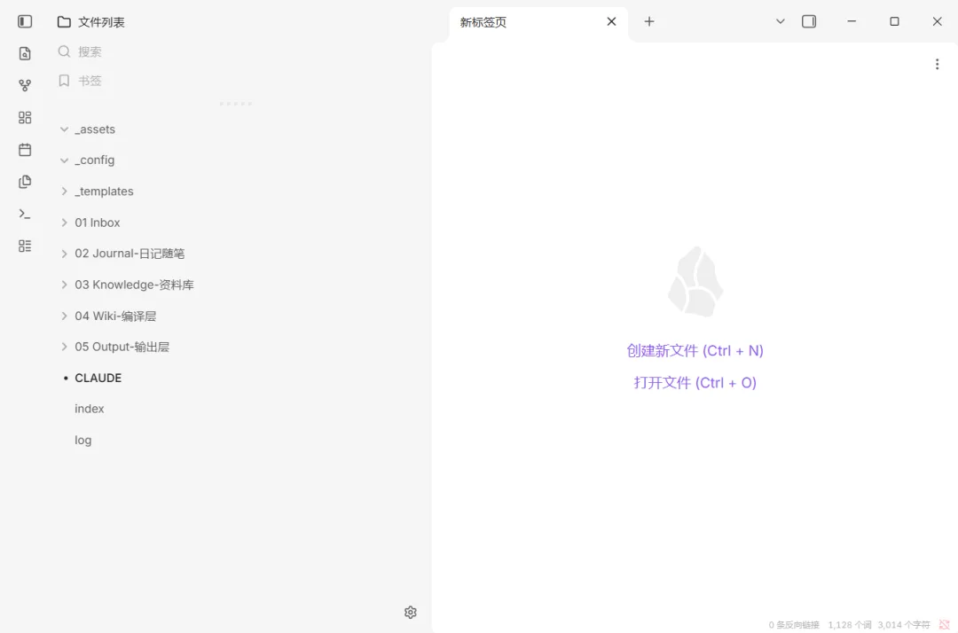Open the canvas grid icon in ribbon
Screen dimensions: 958x633
coord(25,118)
